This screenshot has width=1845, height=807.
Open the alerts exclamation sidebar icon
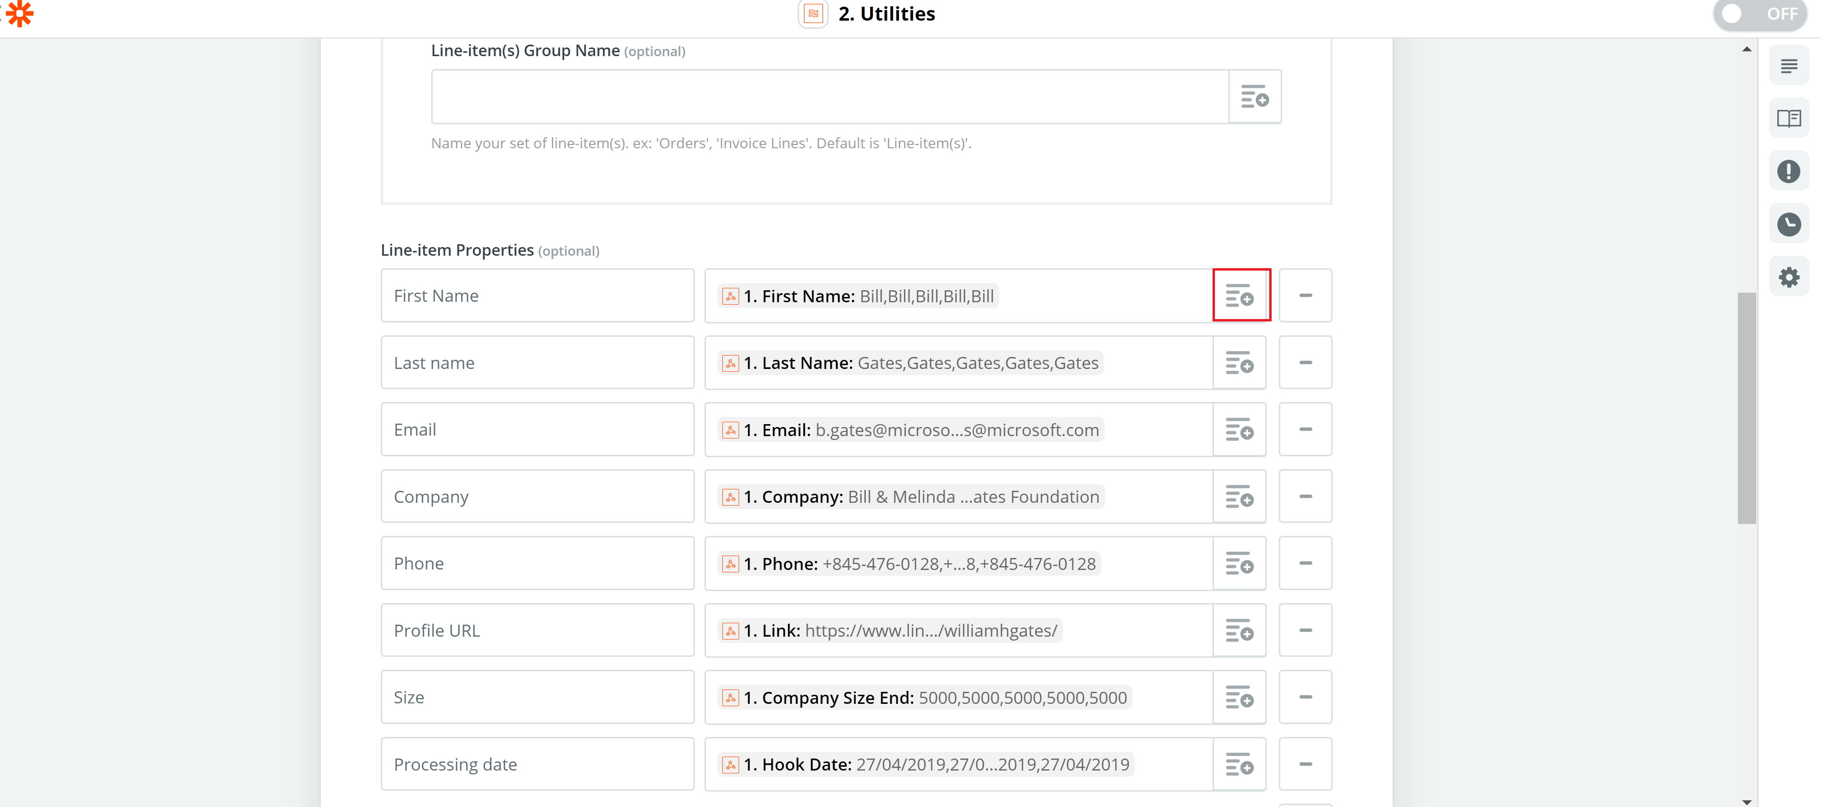click(1788, 171)
